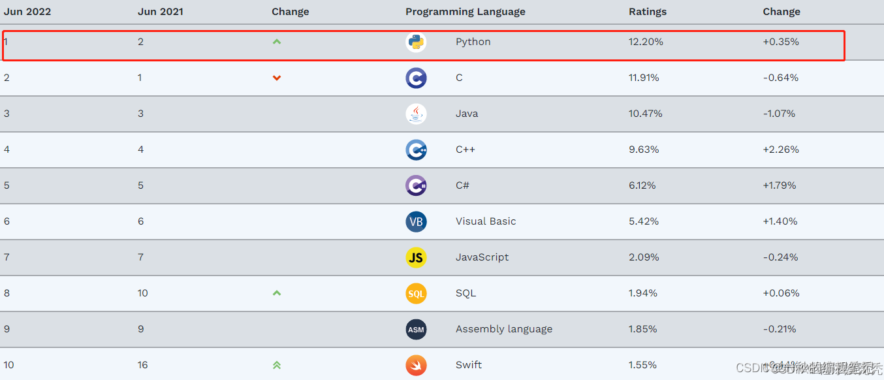Select the SQL language name

point(466,293)
